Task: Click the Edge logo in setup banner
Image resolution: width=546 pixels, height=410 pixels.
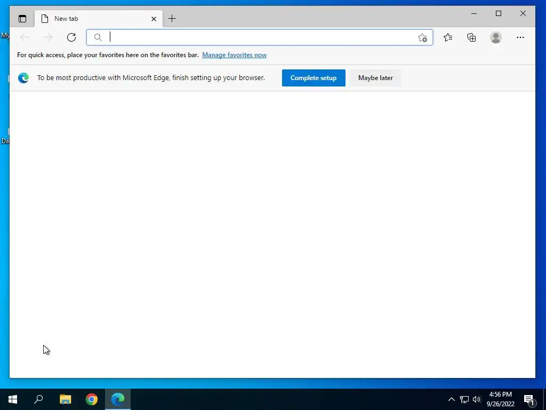Action: pyautogui.click(x=23, y=78)
